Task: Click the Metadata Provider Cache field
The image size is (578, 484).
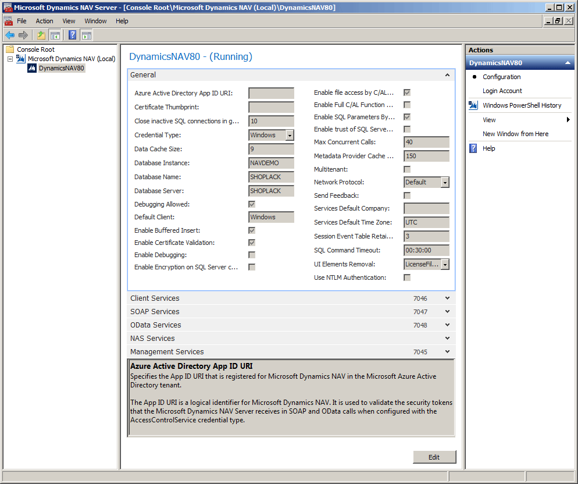Action: 426,156
